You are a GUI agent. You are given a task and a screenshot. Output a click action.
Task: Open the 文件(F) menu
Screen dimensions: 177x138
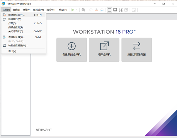tap(6, 10)
